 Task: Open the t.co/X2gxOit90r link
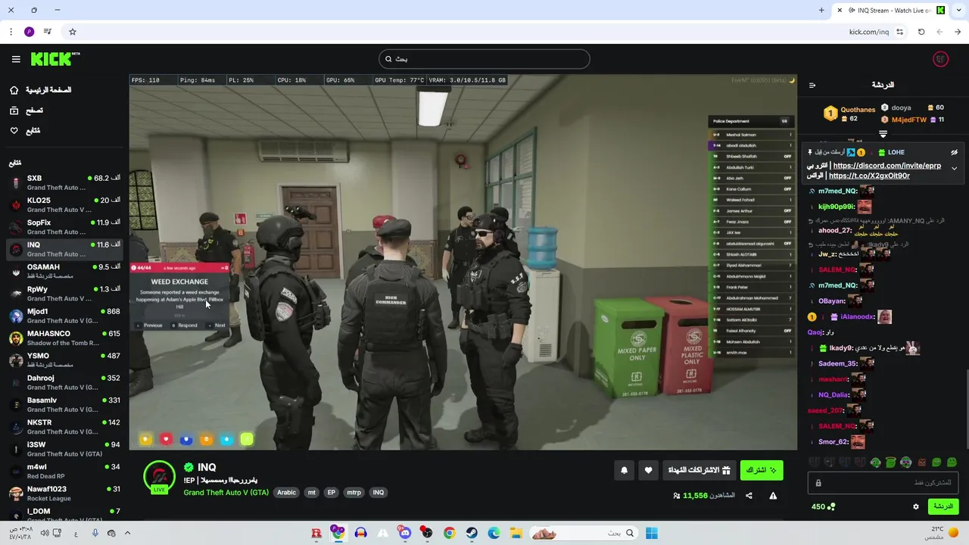[x=869, y=176]
